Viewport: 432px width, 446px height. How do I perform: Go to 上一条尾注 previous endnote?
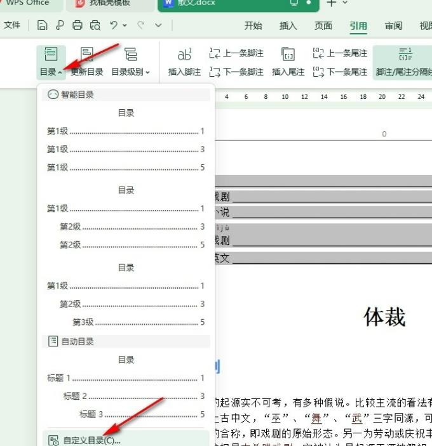tap(340, 53)
